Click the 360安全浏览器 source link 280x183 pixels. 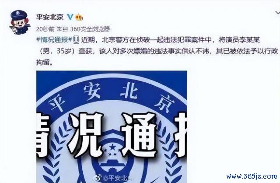tap(90, 29)
